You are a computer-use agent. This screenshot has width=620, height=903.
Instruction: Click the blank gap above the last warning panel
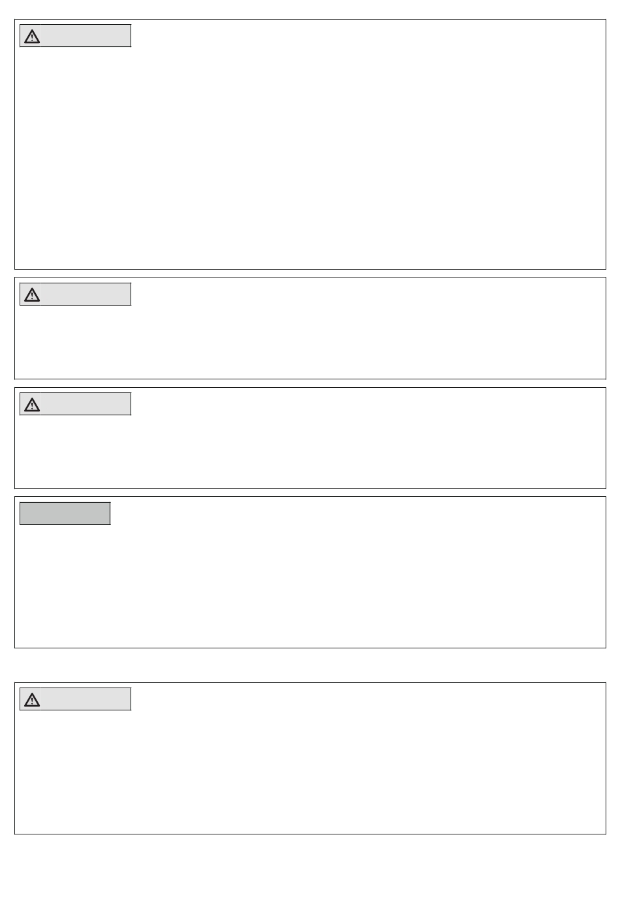(x=310, y=665)
